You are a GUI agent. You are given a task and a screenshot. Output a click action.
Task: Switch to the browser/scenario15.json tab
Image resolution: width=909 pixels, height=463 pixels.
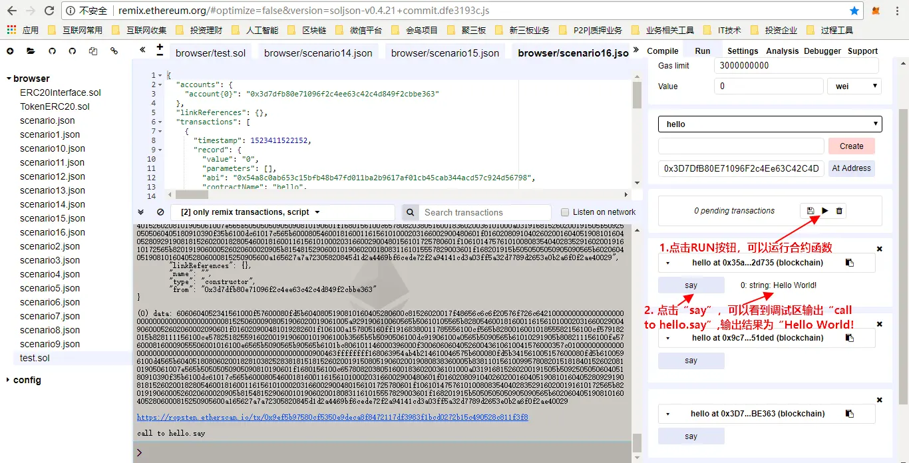pyautogui.click(x=445, y=53)
